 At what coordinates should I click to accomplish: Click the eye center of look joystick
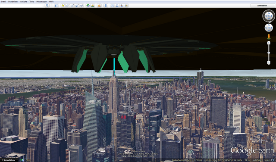tap(269, 16)
